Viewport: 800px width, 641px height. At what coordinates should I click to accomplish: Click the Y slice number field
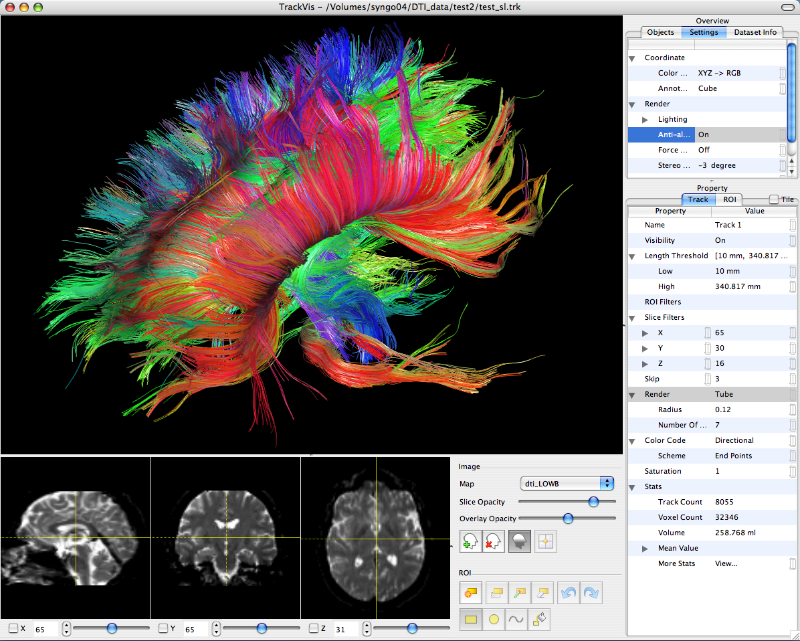click(194, 629)
